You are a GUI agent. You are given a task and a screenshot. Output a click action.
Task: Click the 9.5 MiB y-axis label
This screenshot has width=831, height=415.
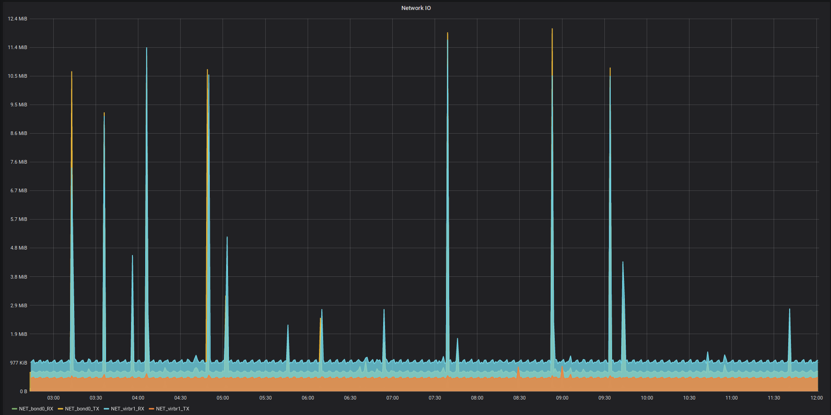coord(19,105)
